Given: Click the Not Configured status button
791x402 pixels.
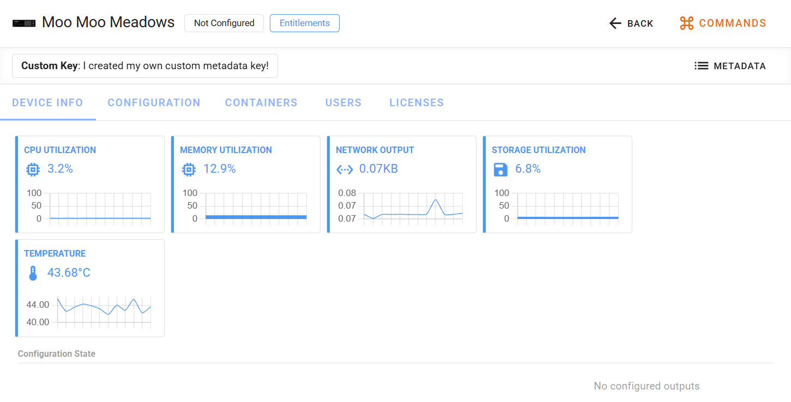Looking at the screenshot, I should pos(224,23).
